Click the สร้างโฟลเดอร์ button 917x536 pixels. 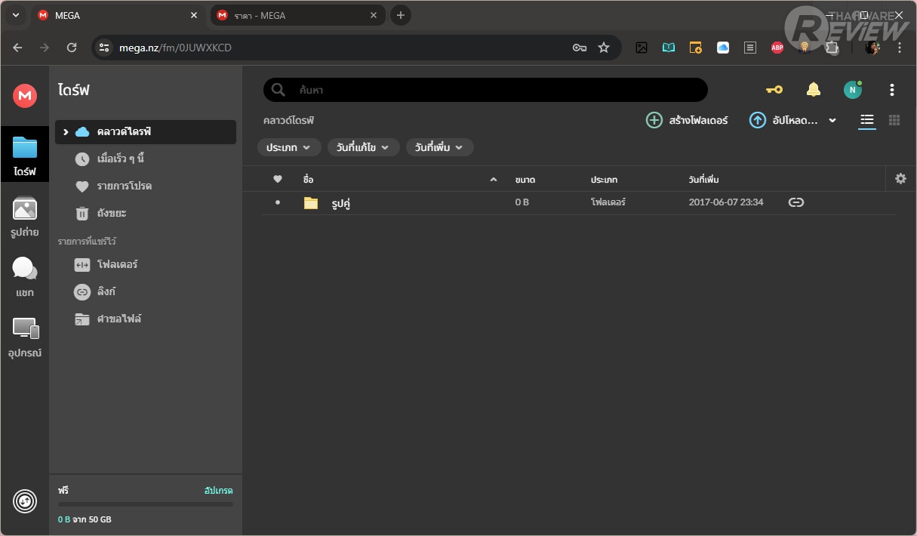(688, 120)
